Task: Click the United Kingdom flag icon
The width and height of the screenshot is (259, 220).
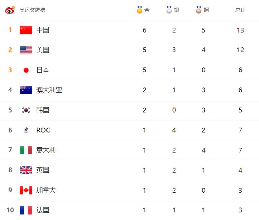Action: click(26, 170)
